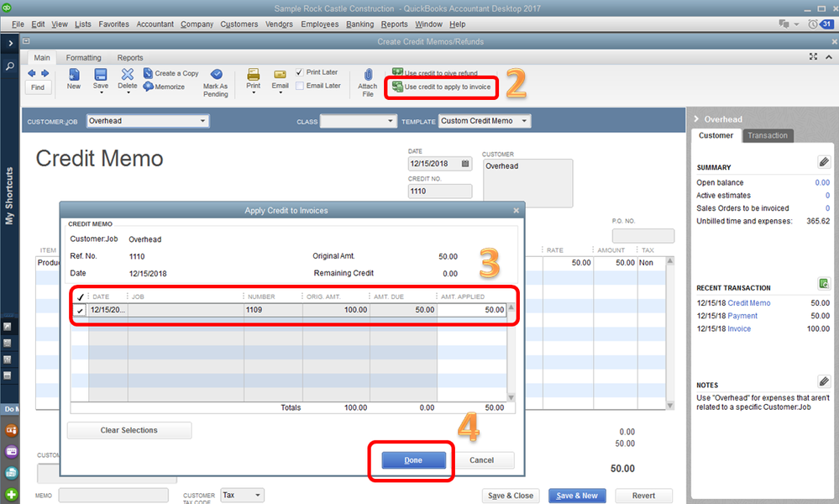
Task: Open the Accountant menu
Action: (155, 24)
